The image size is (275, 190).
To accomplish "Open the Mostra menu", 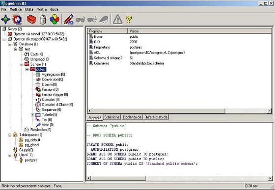I will (x=42, y=9).
